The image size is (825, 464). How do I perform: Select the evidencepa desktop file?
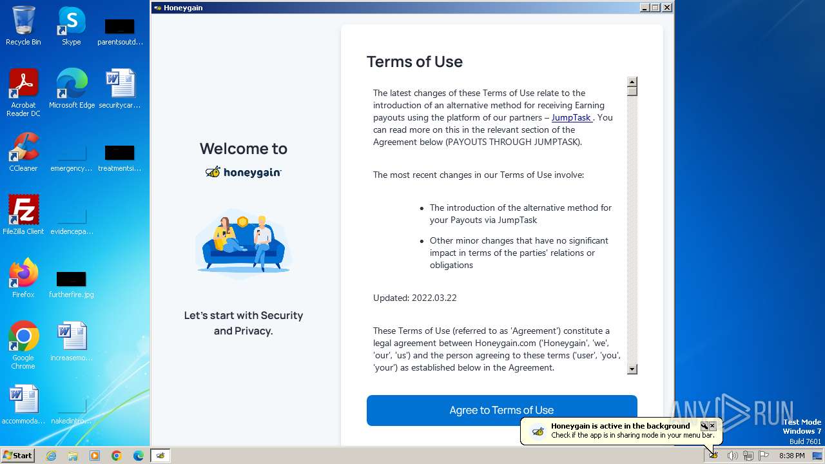72,221
